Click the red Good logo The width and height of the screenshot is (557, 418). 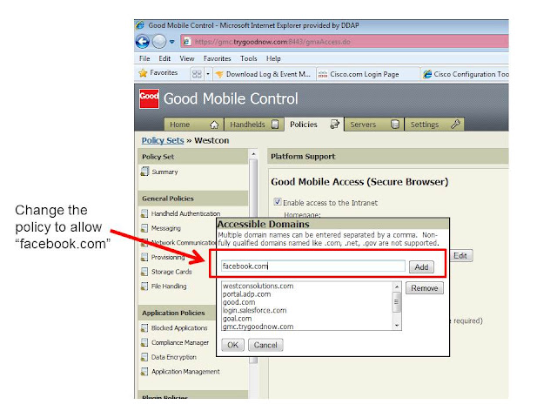[149, 98]
